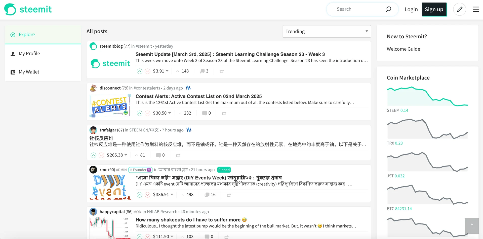Open the hamburger menu
The height and width of the screenshot is (239, 483).
pyautogui.click(x=476, y=9)
